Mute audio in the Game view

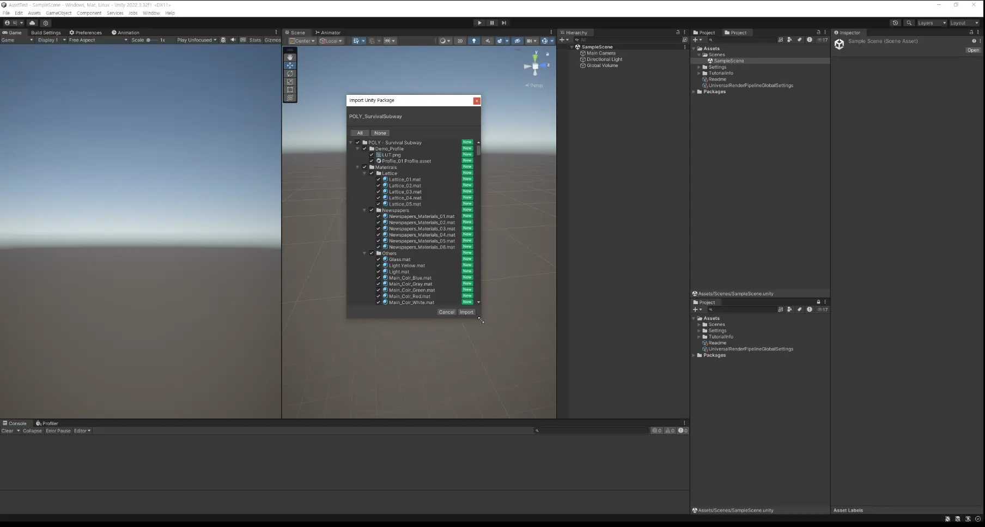[x=233, y=40]
